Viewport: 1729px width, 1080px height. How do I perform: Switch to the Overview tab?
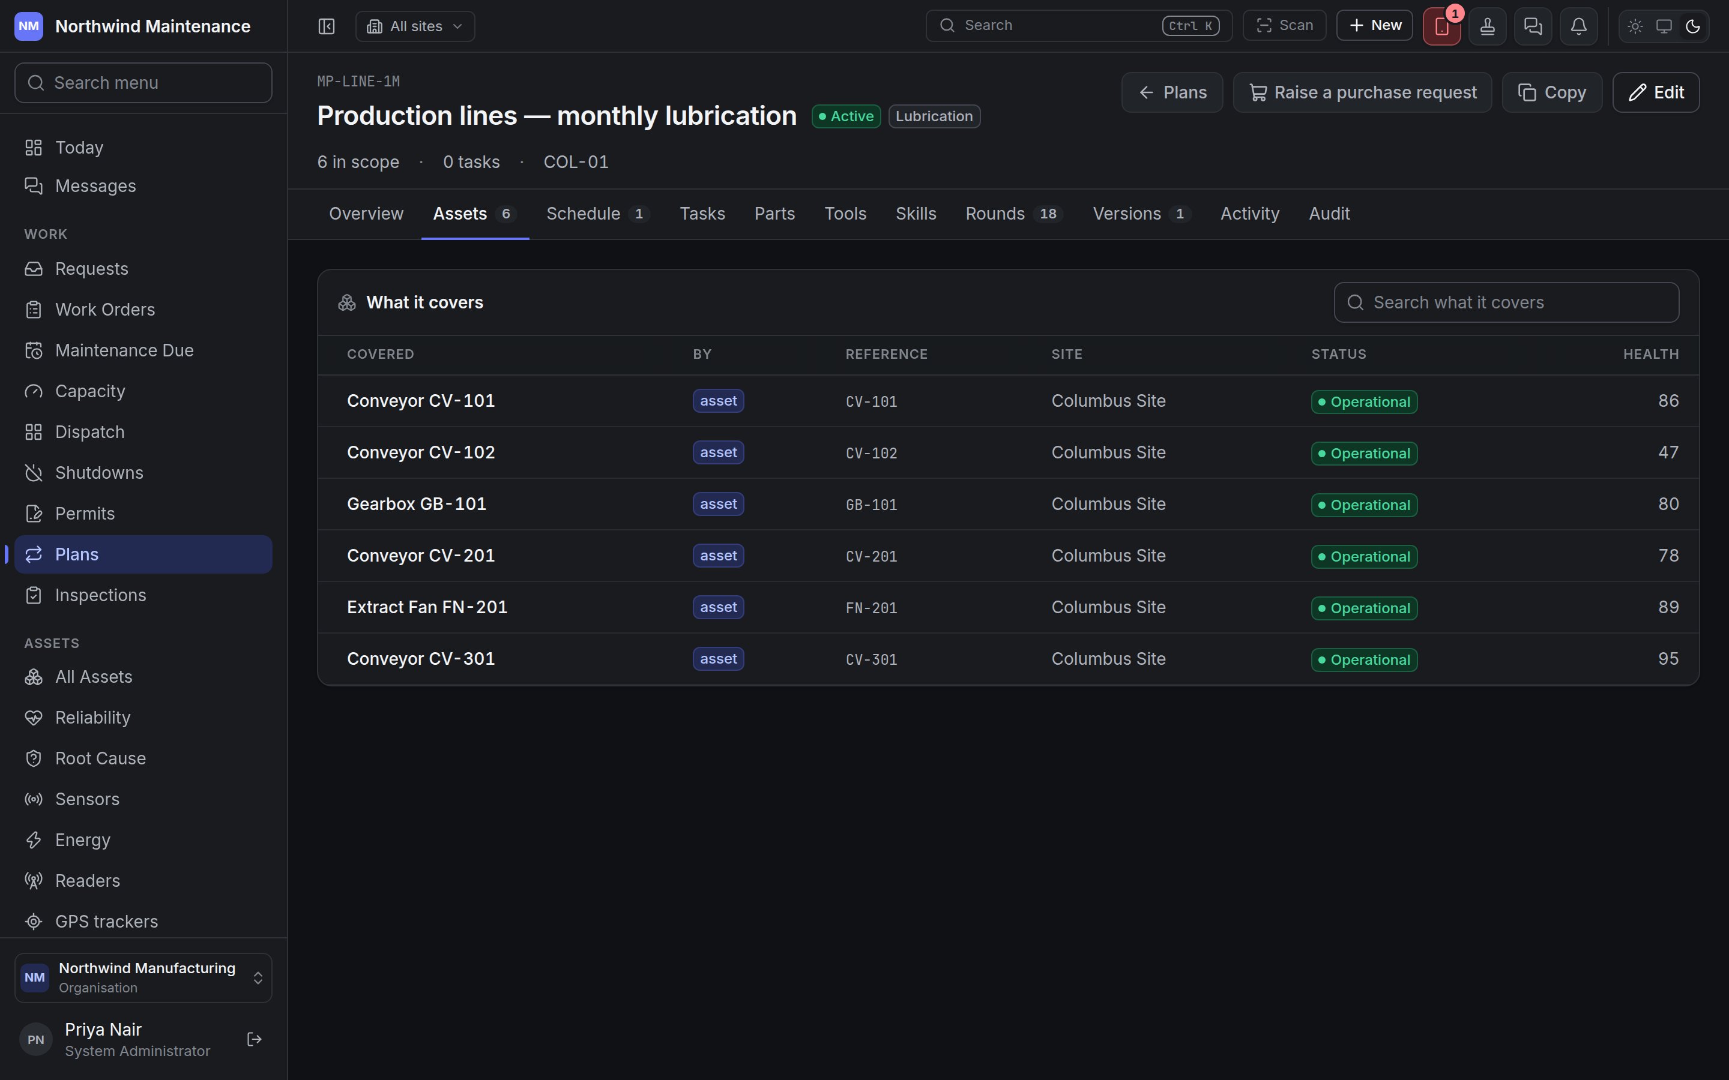366,214
